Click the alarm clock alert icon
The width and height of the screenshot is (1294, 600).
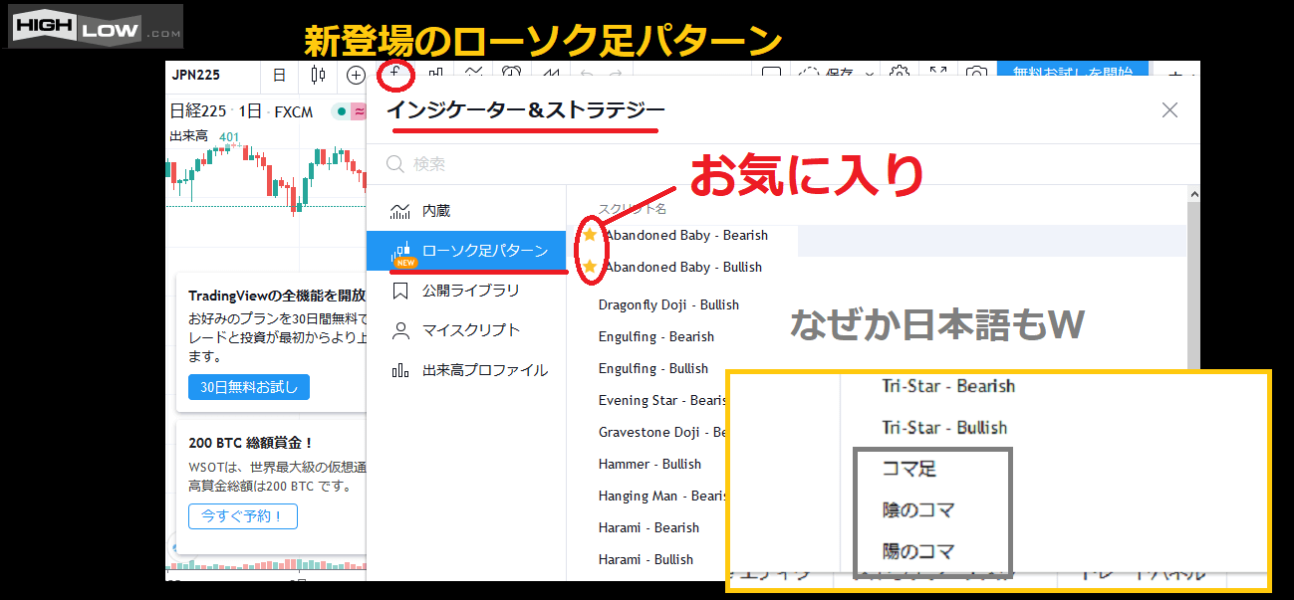pos(511,75)
